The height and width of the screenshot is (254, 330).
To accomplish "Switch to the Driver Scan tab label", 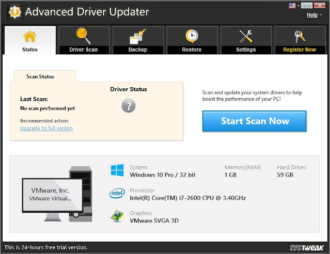I will [x=84, y=50].
